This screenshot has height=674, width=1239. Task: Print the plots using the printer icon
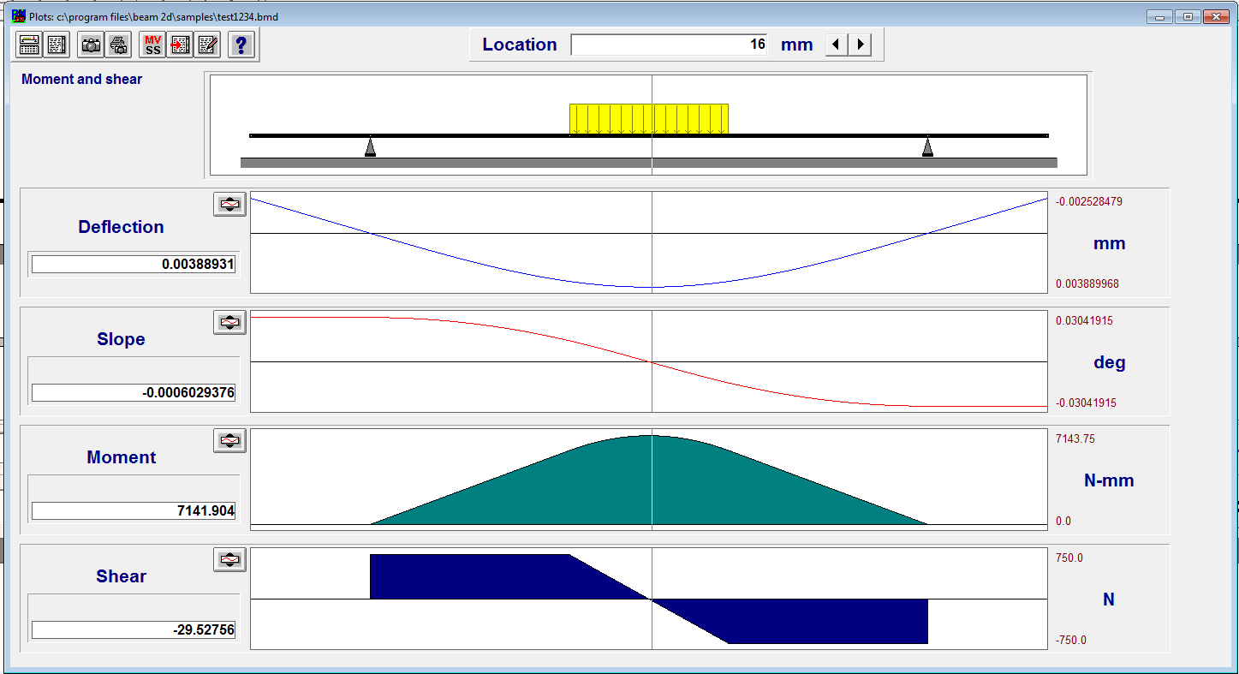coord(118,45)
